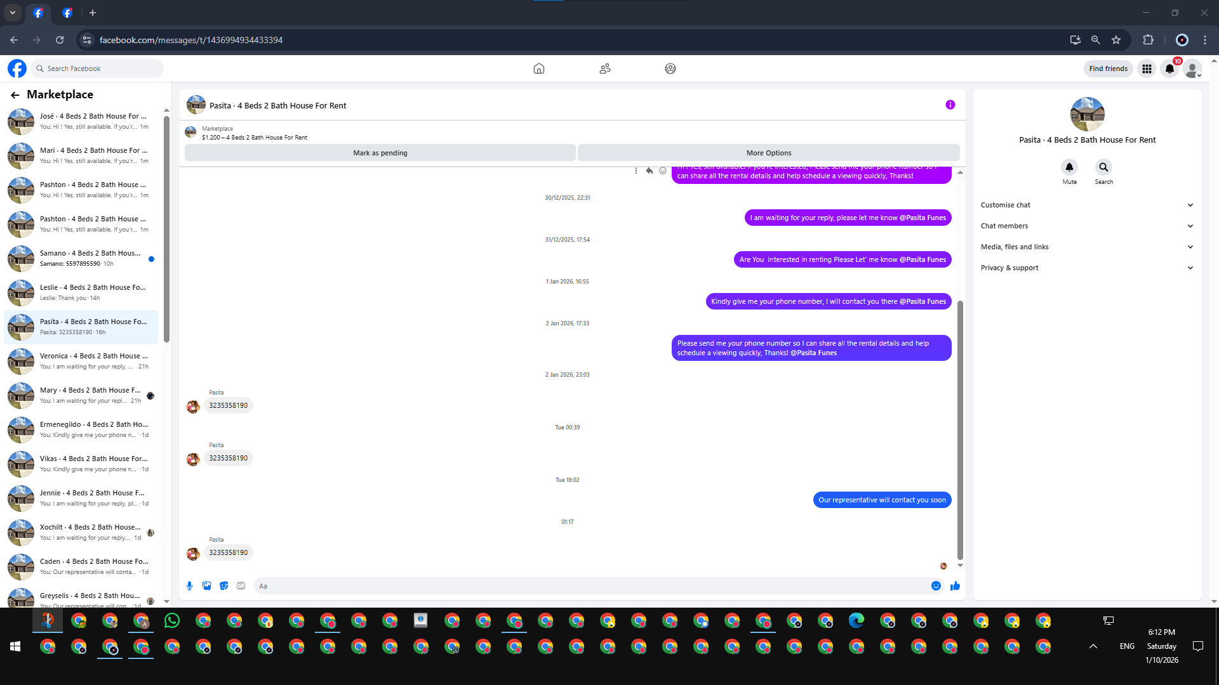This screenshot has height=685, width=1219.
Task: Attach a photo with image icon
Action: click(206, 586)
